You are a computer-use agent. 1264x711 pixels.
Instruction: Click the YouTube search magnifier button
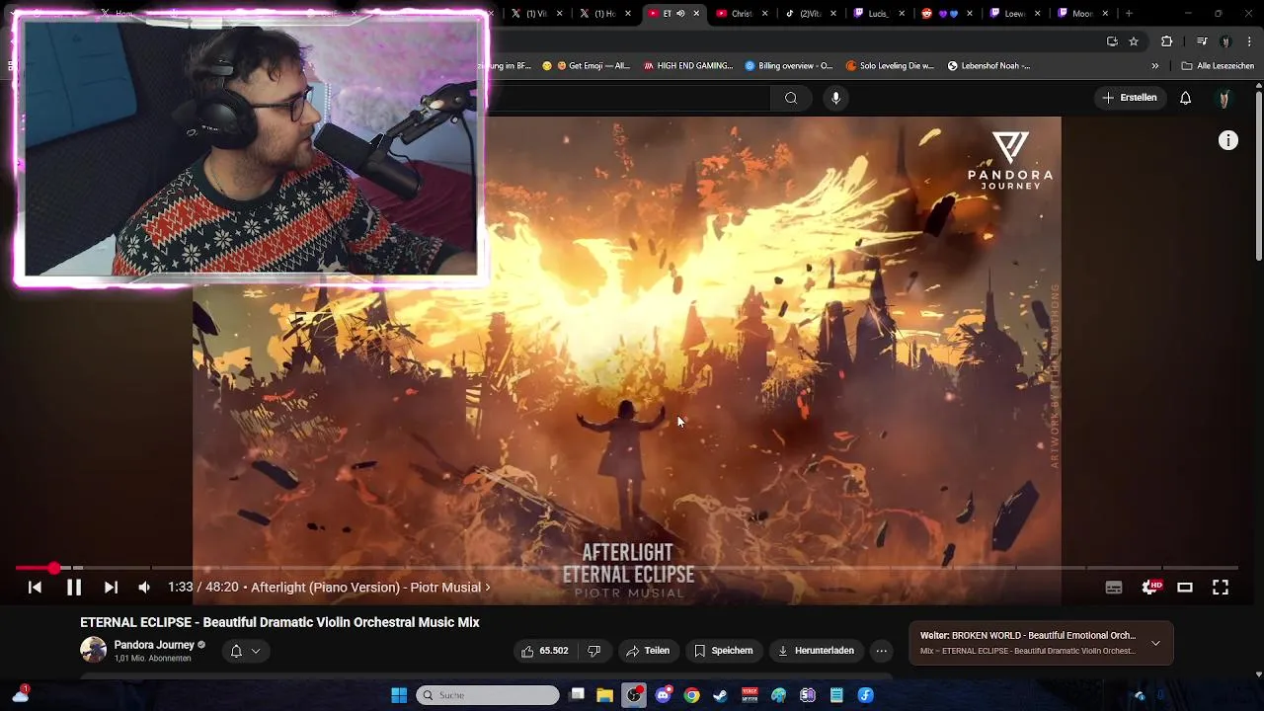[x=791, y=98]
